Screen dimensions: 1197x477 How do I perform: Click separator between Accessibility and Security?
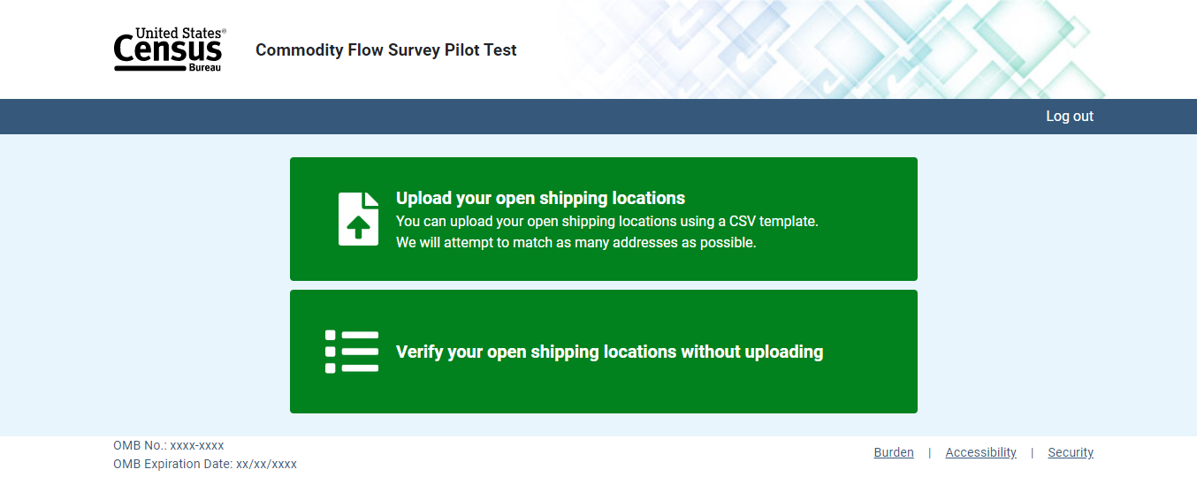(1032, 453)
